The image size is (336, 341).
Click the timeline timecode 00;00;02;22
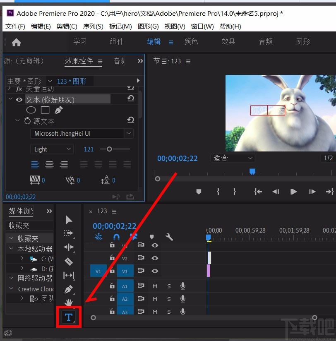[114, 226]
